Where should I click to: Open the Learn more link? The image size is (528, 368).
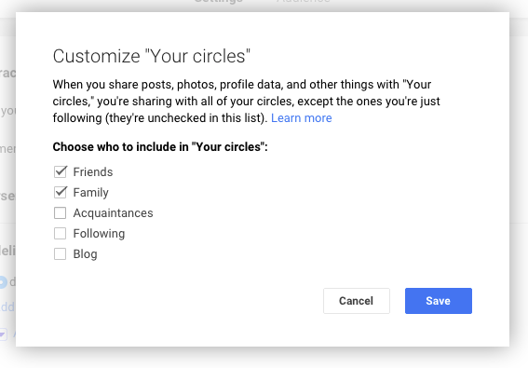point(302,118)
